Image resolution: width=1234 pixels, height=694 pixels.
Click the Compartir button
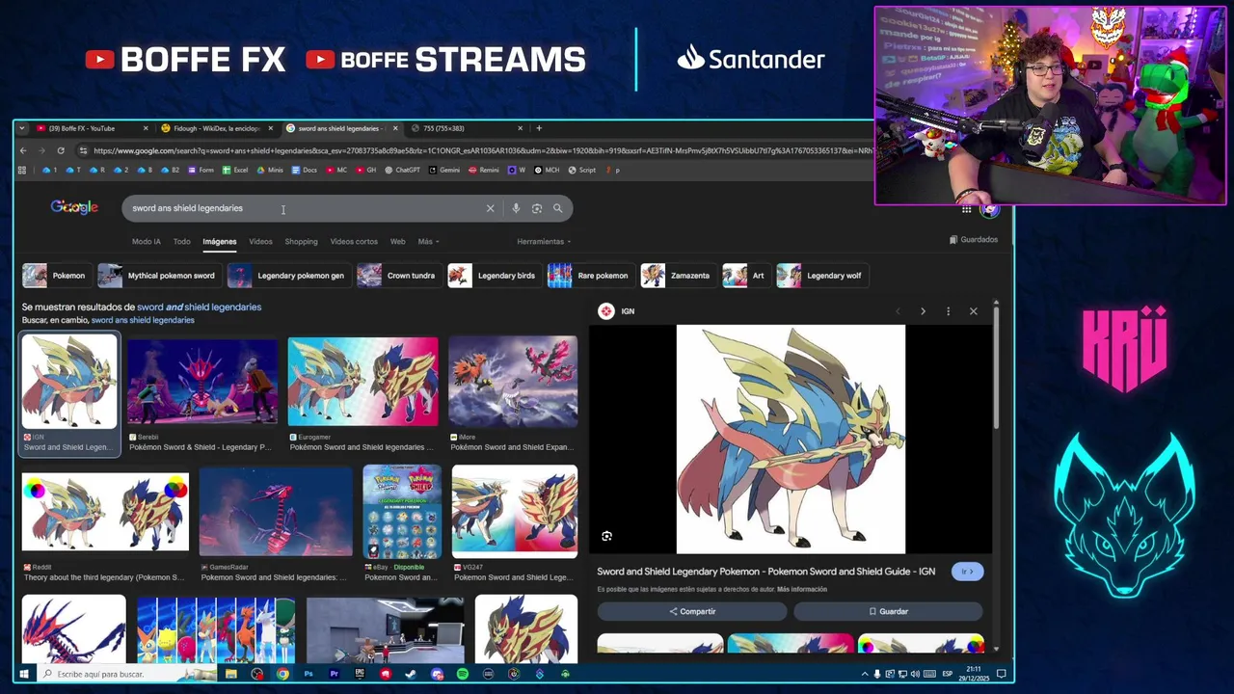[x=692, y=611]
